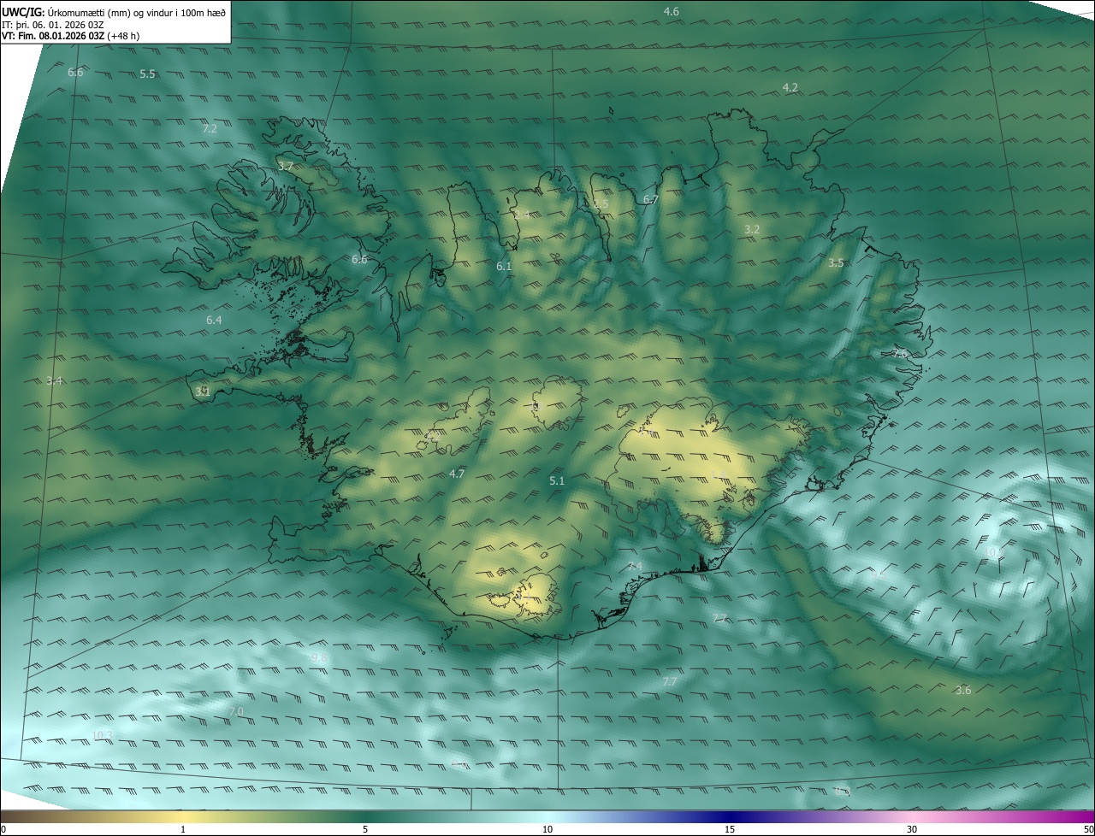The height and width of the screenshot is (836, 1095).
Task: Click the 6.4 value label
Action: (x=214, y=321)
